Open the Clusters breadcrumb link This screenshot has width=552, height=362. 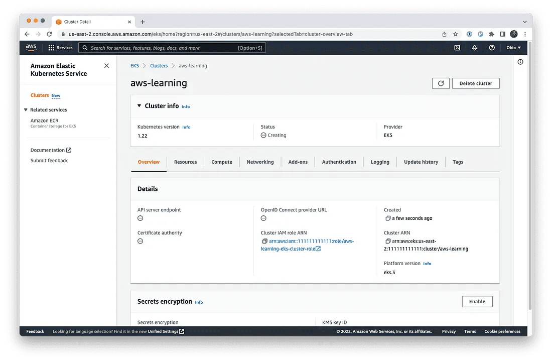159,66
